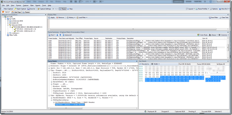Open the Capture menu

pos(25,5)
